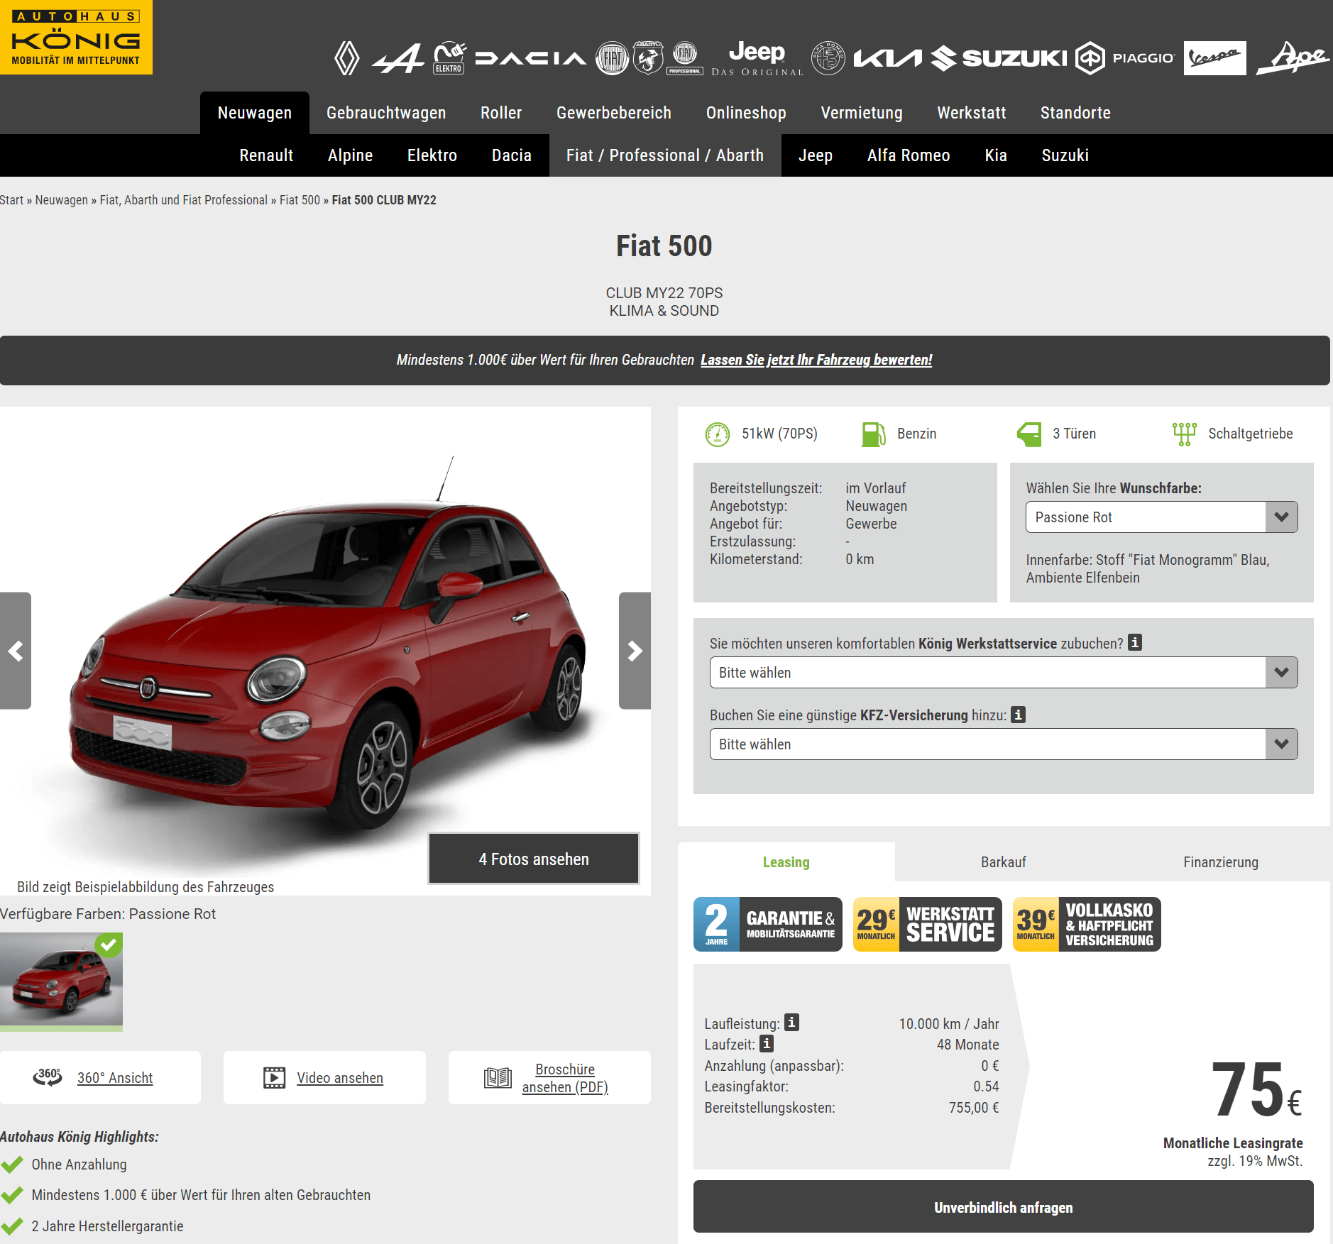This screenshot has width=1333, height=1244.
Task: Click the 4 Fotos ansehen button
Action: (534, 859)
